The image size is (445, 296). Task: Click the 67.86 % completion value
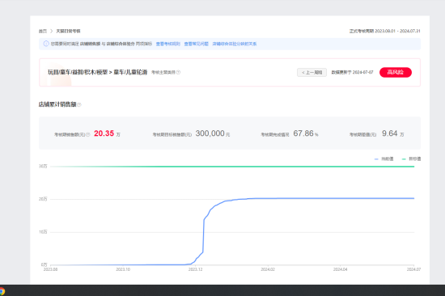click(x=306, y=133)
